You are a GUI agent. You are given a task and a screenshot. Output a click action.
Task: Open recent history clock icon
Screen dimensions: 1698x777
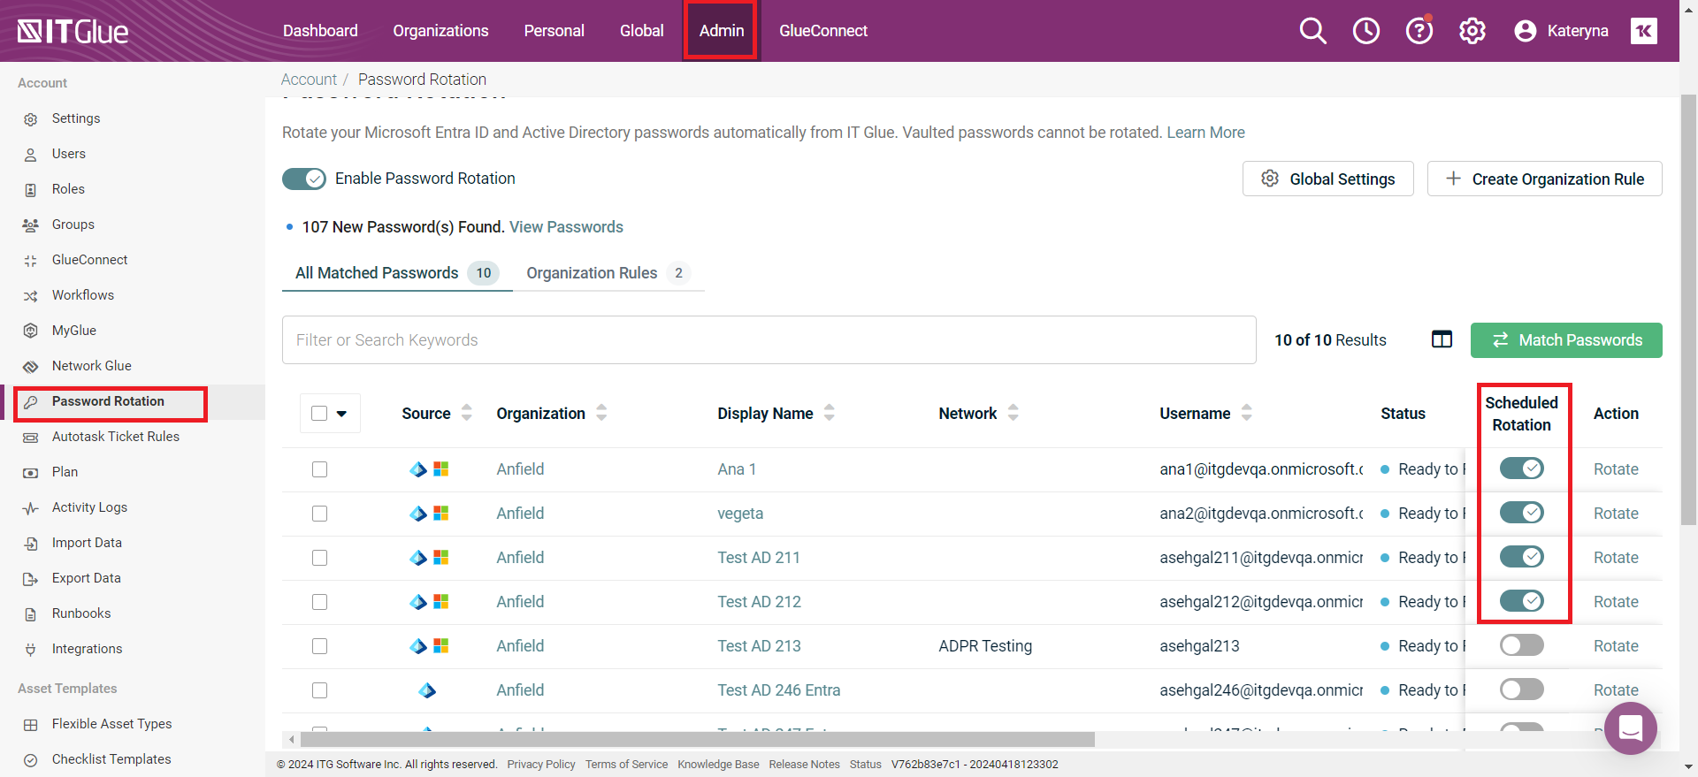pos(1365,31)
